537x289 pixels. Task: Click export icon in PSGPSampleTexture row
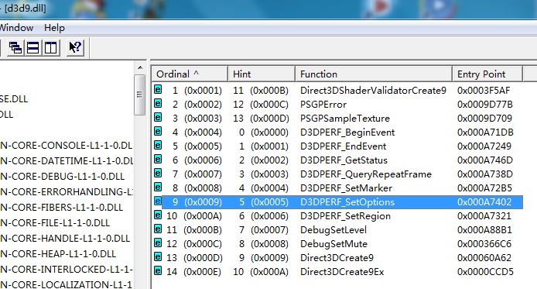coord(158,118)
